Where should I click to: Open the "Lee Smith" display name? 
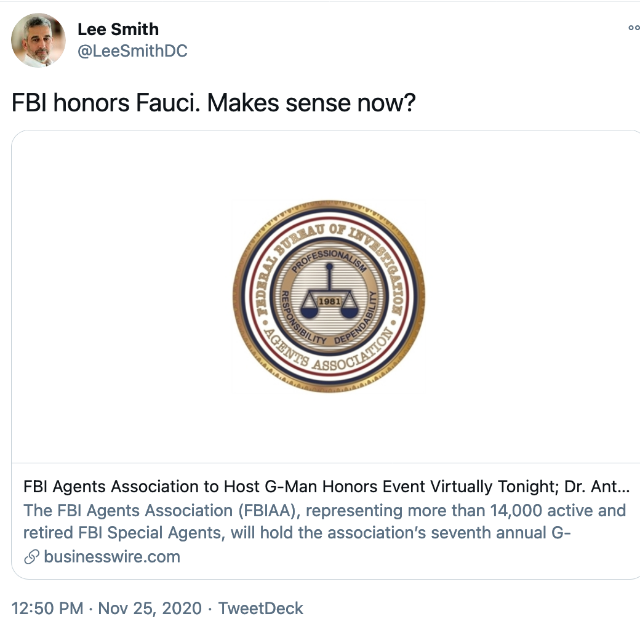118,29
